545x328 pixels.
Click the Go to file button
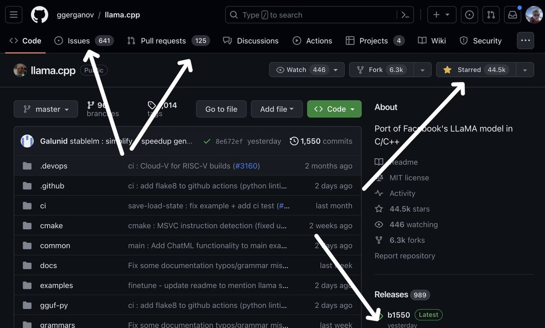tap(221, 109)
